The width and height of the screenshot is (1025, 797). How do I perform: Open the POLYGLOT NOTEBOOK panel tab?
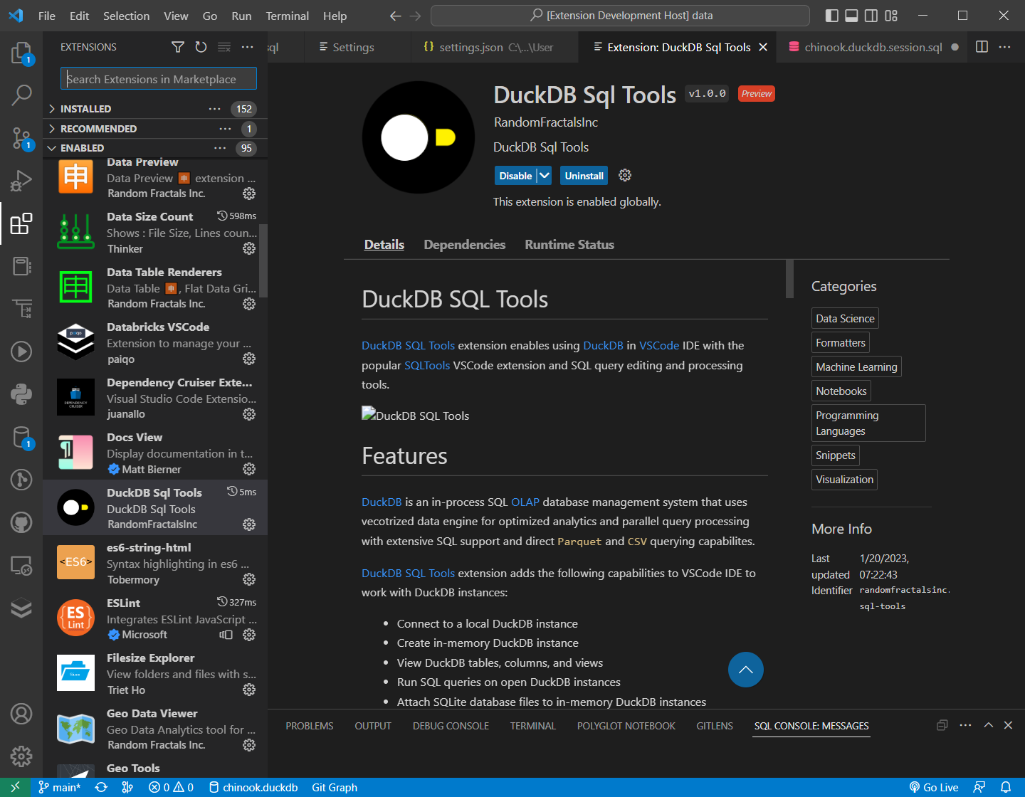tap(626, 726)
